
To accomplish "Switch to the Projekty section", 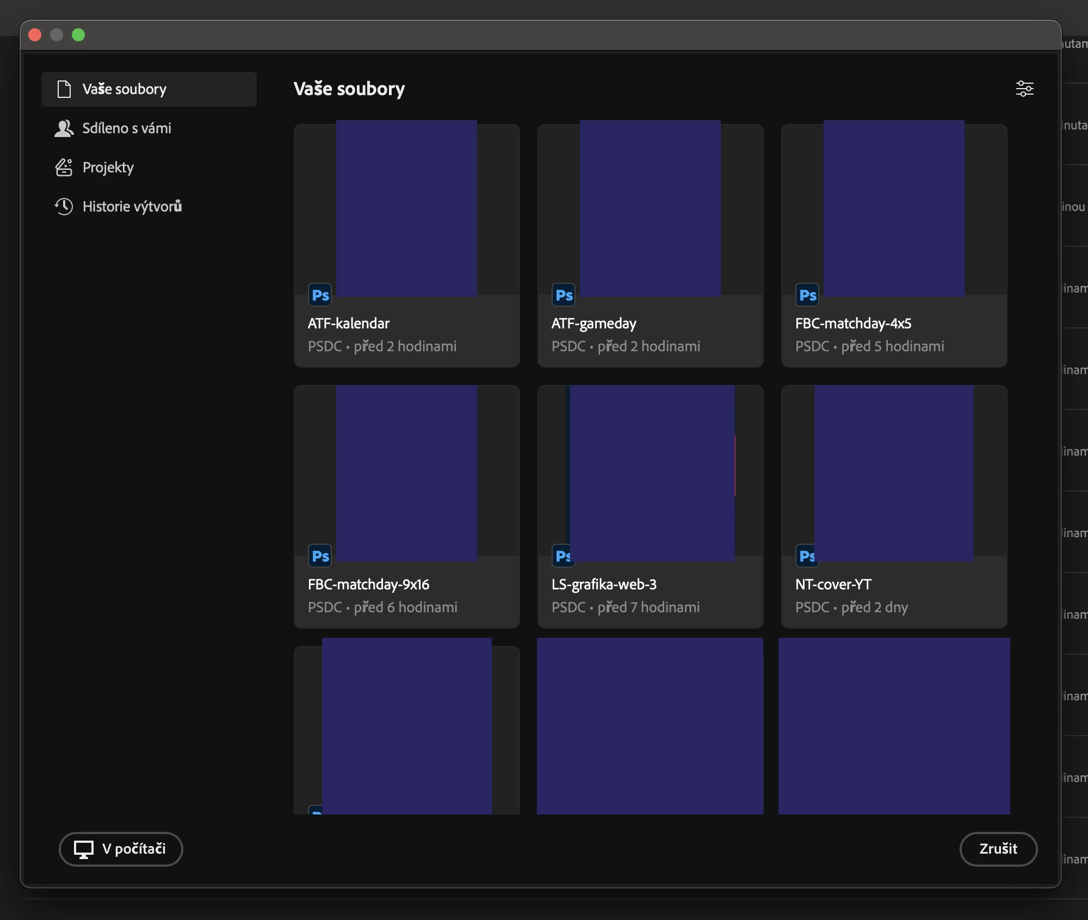I will [x=108, y=167].
